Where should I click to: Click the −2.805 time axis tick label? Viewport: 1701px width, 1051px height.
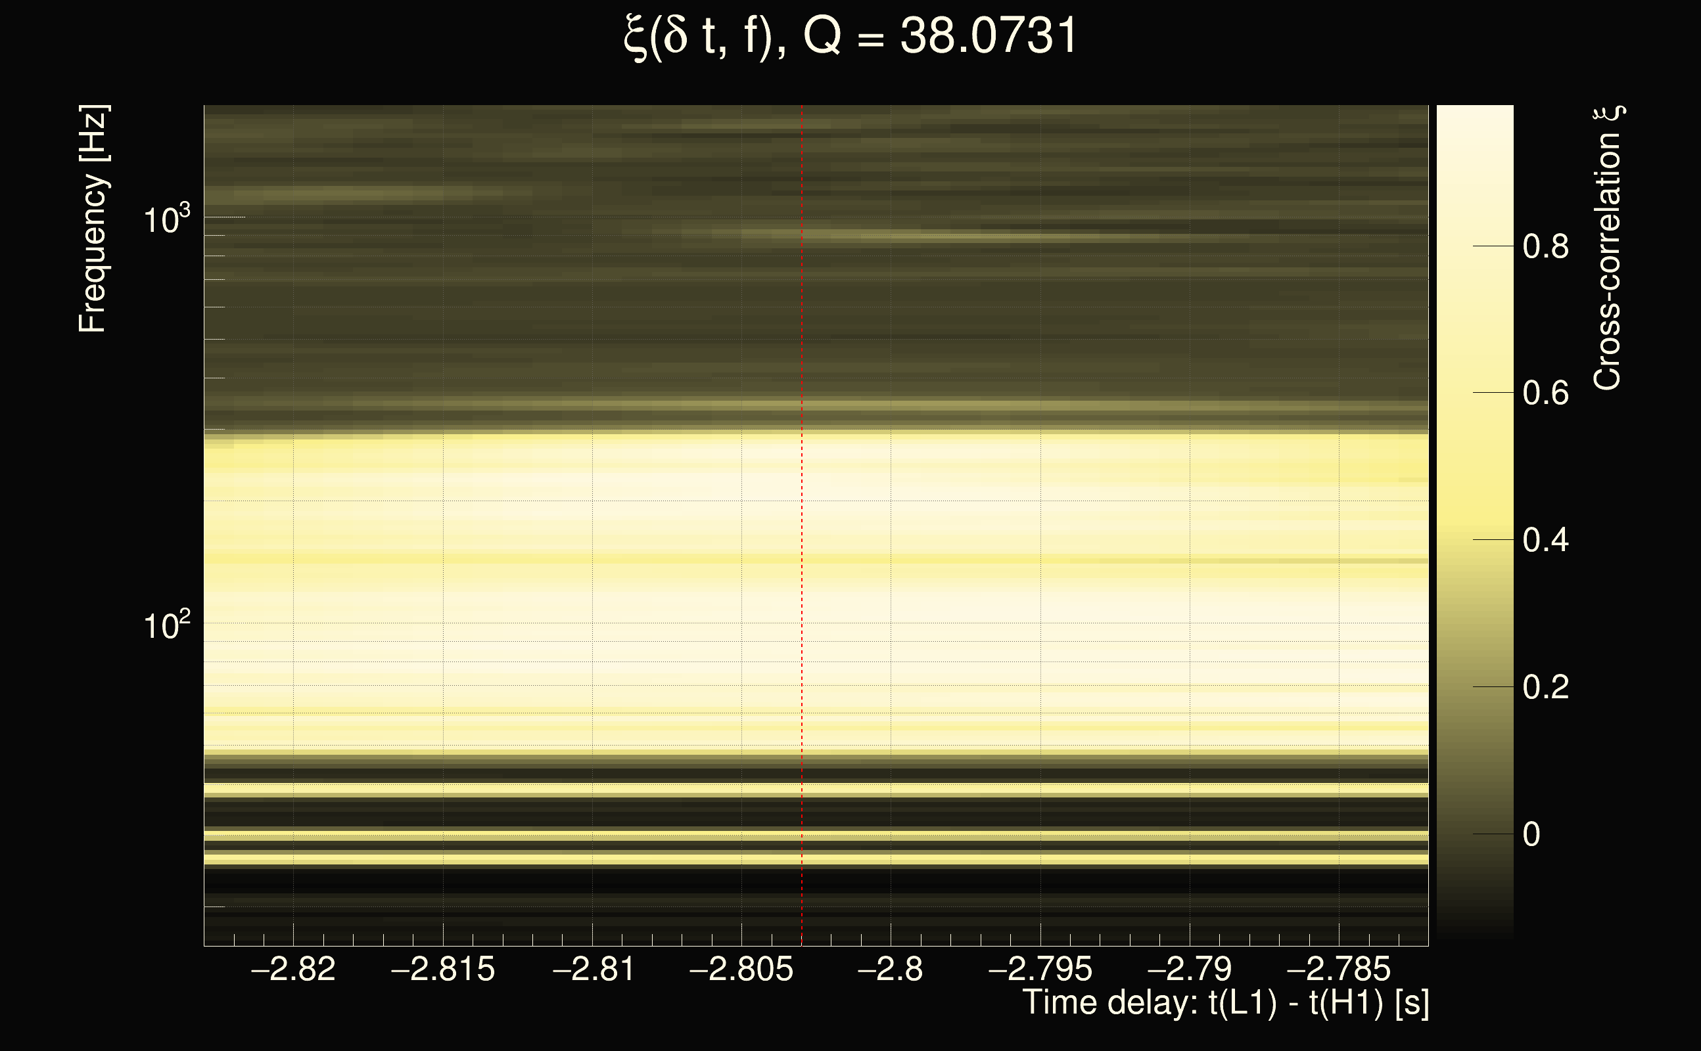(x=741, y=969)
